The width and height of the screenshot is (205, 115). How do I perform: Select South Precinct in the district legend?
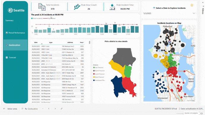click(x=99, y=74)
